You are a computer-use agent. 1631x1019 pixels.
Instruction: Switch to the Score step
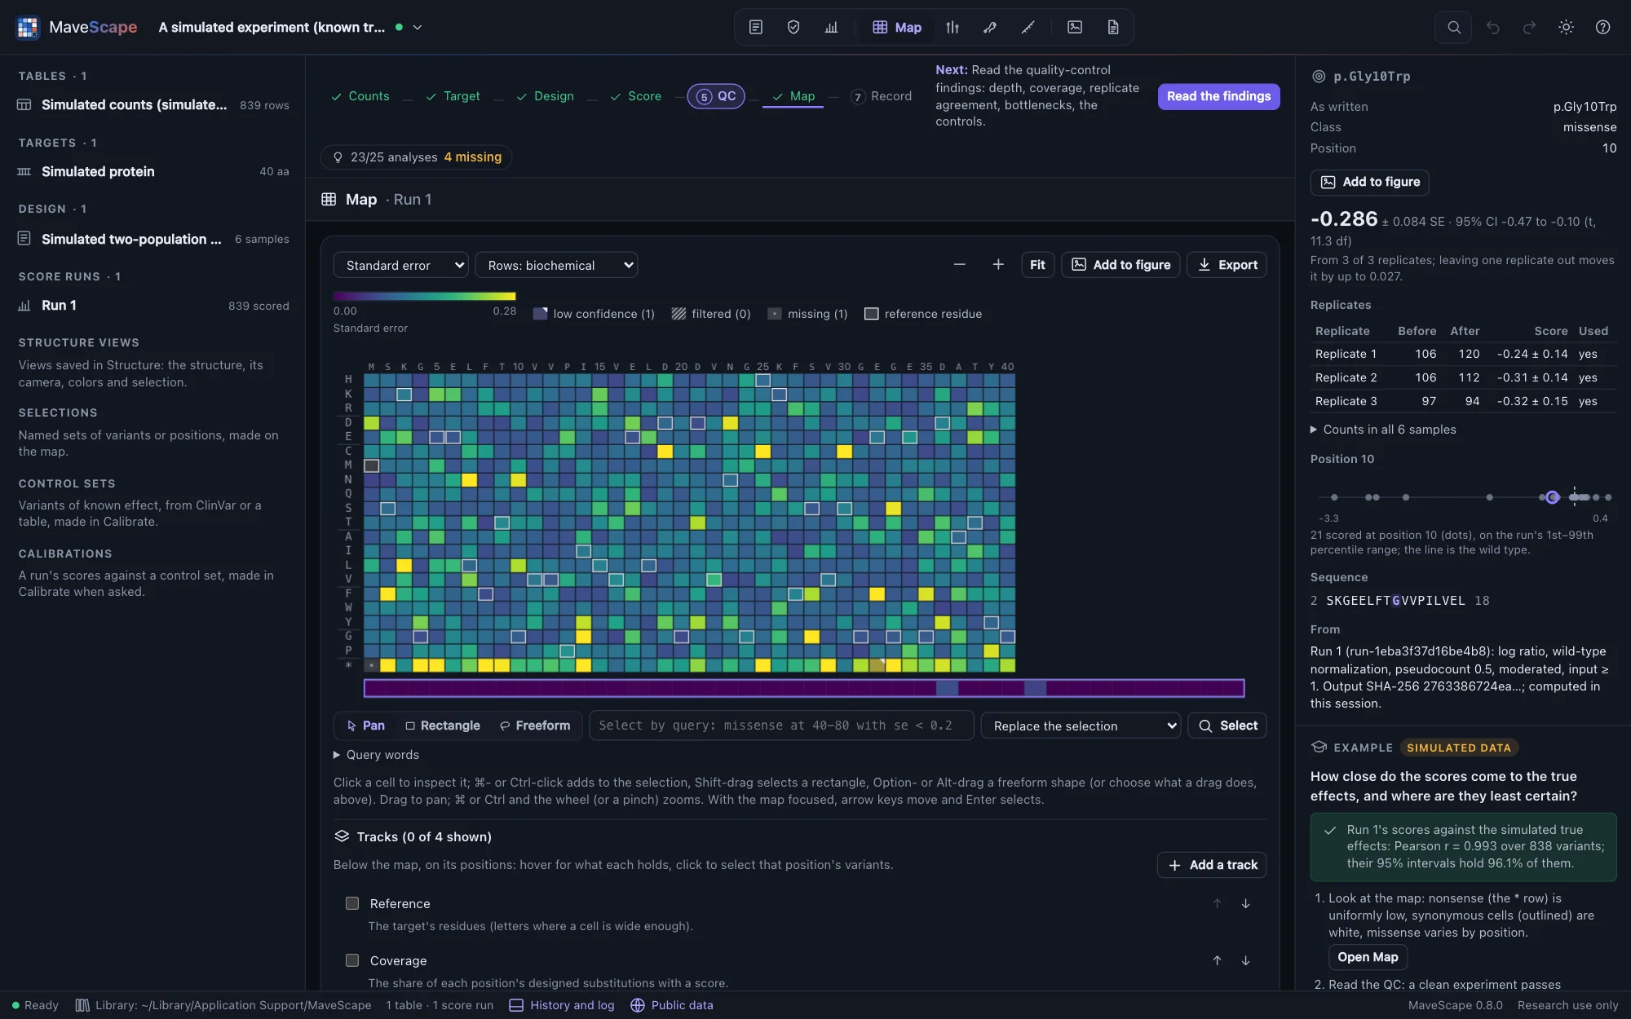[636, 96]
